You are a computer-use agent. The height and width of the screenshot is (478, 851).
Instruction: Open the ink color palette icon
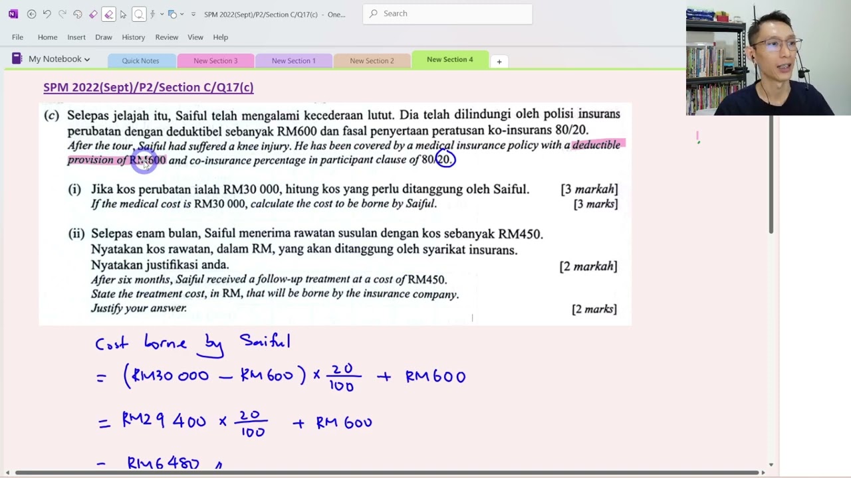click(x=77, y=14)
